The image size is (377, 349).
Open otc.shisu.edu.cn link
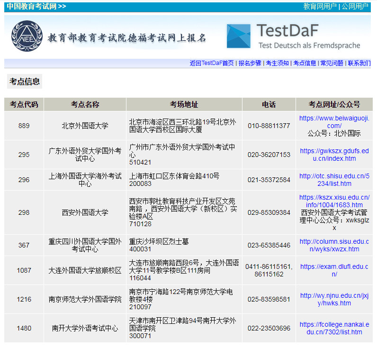tap(334, 180)
